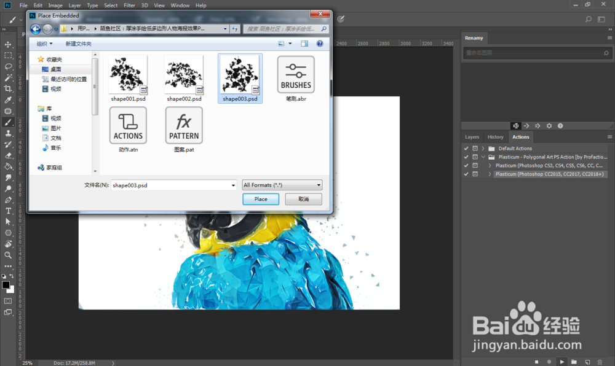
Task: Switch foreground and background colors
Action: pos(12,276)
